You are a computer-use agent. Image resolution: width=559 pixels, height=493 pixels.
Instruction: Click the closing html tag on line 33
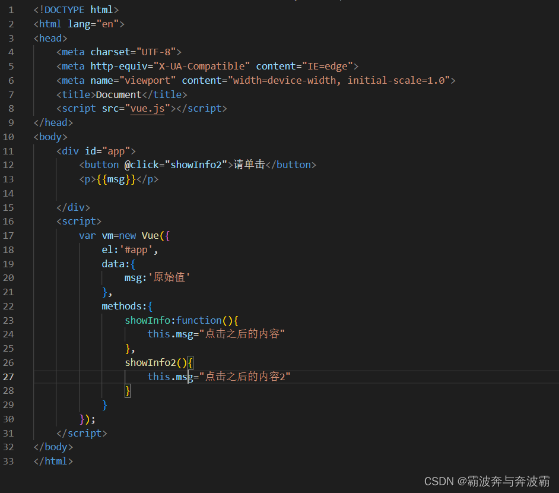(x=53, y=461)
